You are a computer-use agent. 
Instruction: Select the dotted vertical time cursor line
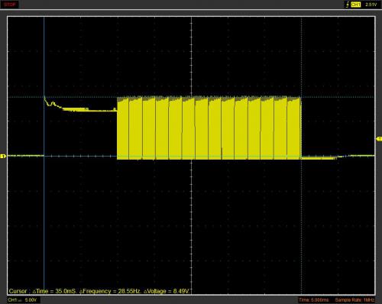click(x=301, y=155)
